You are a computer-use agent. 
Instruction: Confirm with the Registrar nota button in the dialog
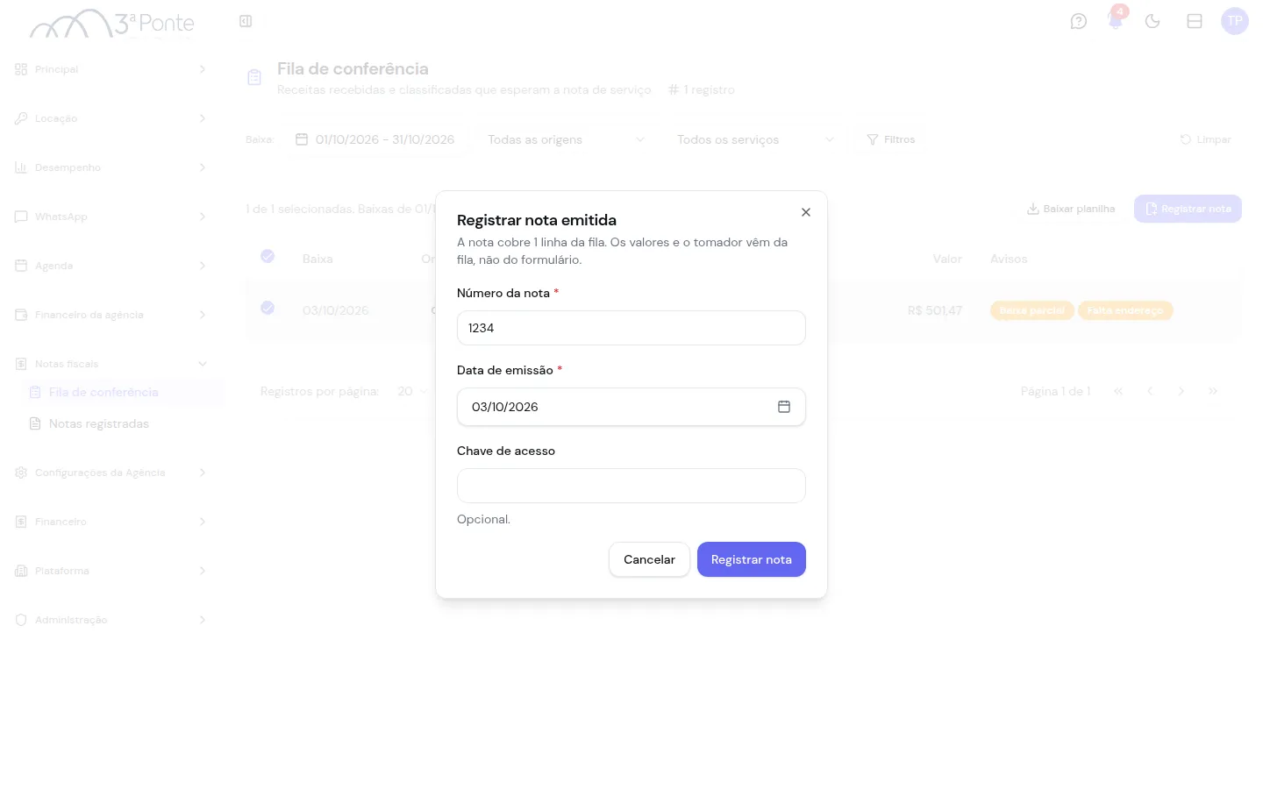click(x=752, y=559)
